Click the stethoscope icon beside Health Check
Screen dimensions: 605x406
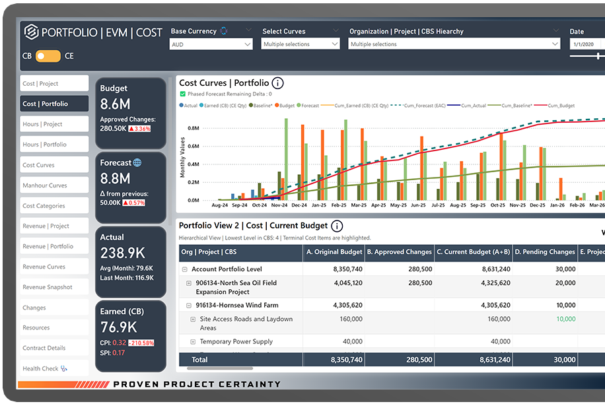coord(65,369)
